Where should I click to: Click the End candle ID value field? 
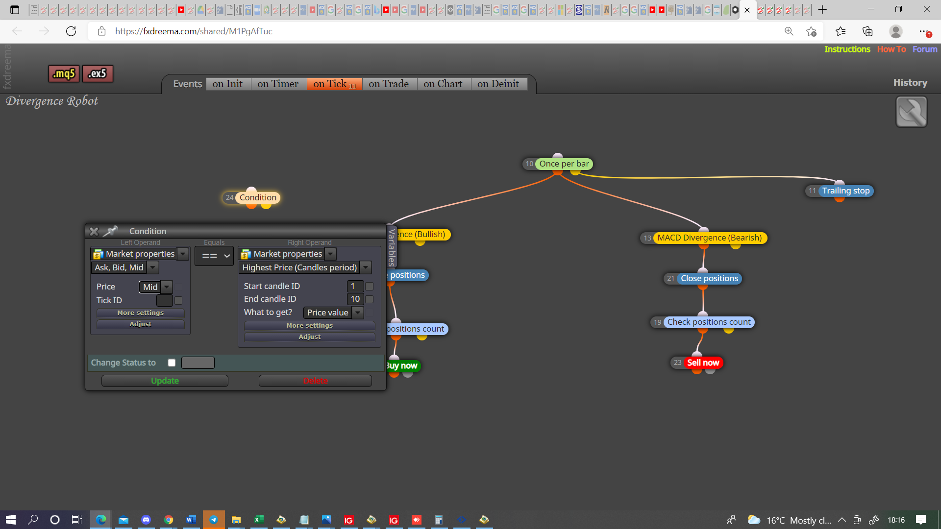[x=355, y=299]
